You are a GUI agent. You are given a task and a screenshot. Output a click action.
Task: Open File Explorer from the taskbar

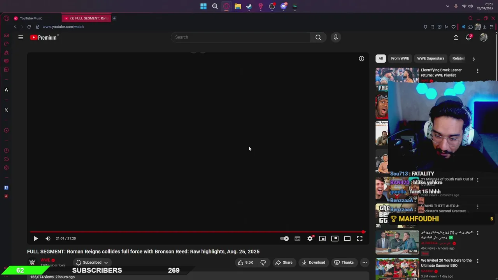(238, 6)
